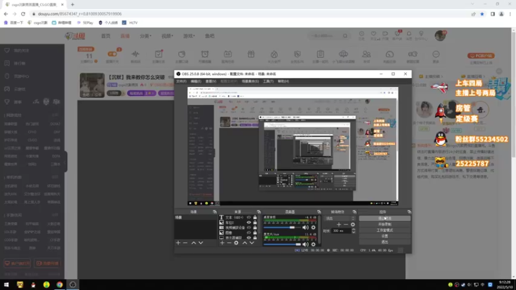516x290 pixels.
Task: Pop out the 来源 sources dock
Action: (x=259, y=212)
